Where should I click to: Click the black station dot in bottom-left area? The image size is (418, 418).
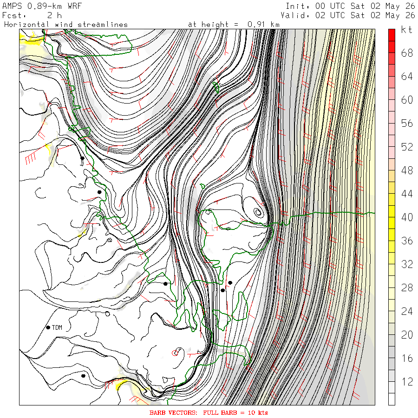coord(83,376)
